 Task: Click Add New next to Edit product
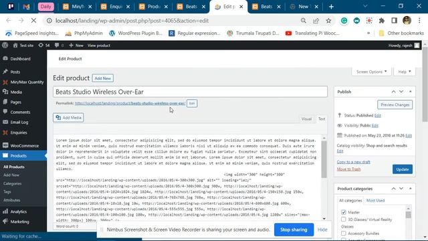click(x=102, y=78)
